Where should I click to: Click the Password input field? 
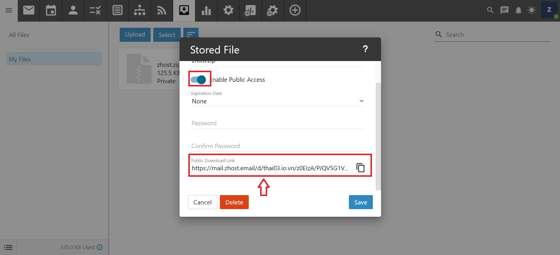(277, 123)
